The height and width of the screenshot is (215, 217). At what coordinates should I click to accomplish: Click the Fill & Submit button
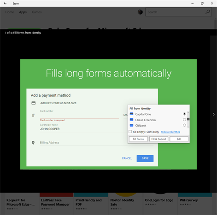tap(158, 139)
